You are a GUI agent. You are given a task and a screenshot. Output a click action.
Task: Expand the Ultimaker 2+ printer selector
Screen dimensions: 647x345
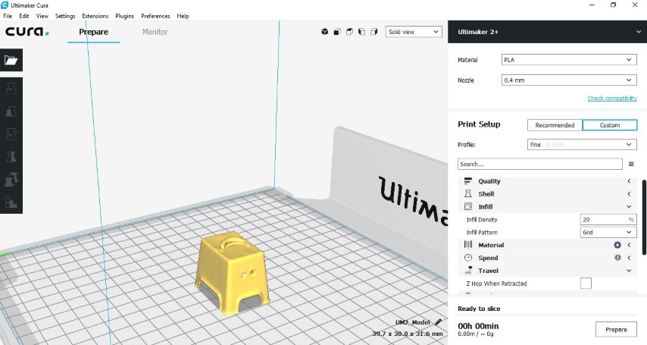click(547, 32)
